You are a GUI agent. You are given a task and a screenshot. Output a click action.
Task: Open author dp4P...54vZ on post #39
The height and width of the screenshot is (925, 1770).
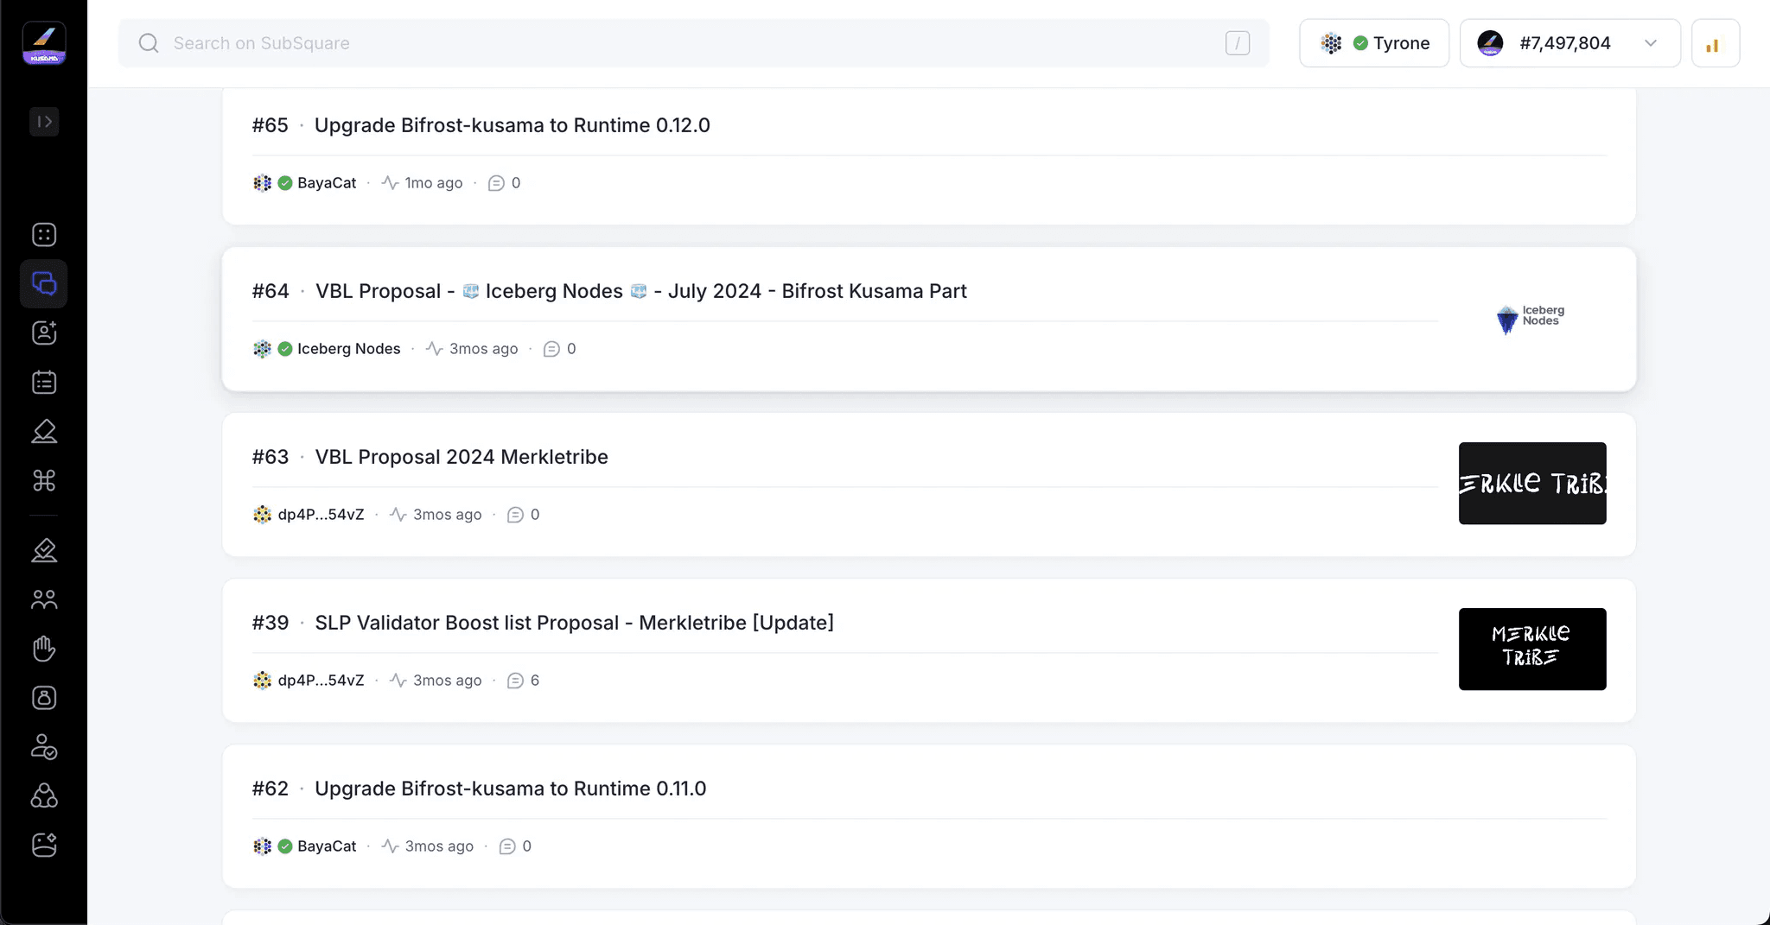tap(321, 681)
